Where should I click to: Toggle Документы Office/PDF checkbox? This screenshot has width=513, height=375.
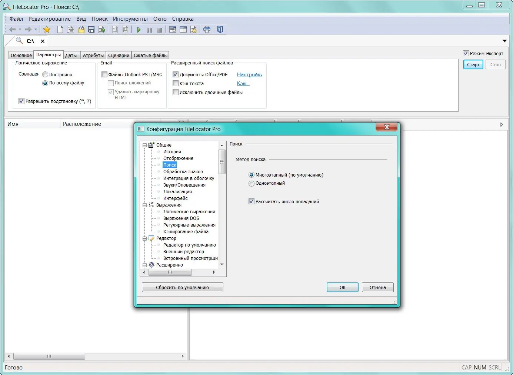176,74
